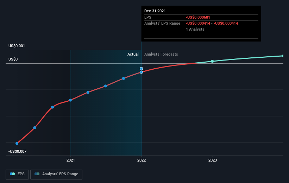Click the -US$0.007 axis label
289x183 pixels.
(x=18, y=151)
